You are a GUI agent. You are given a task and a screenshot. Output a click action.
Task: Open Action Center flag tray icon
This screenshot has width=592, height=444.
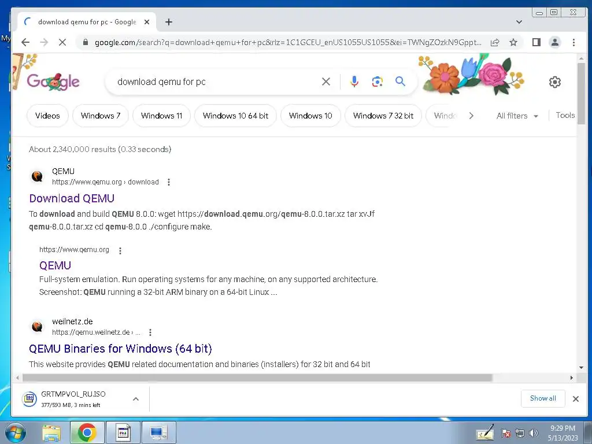[x=506, y=433]
